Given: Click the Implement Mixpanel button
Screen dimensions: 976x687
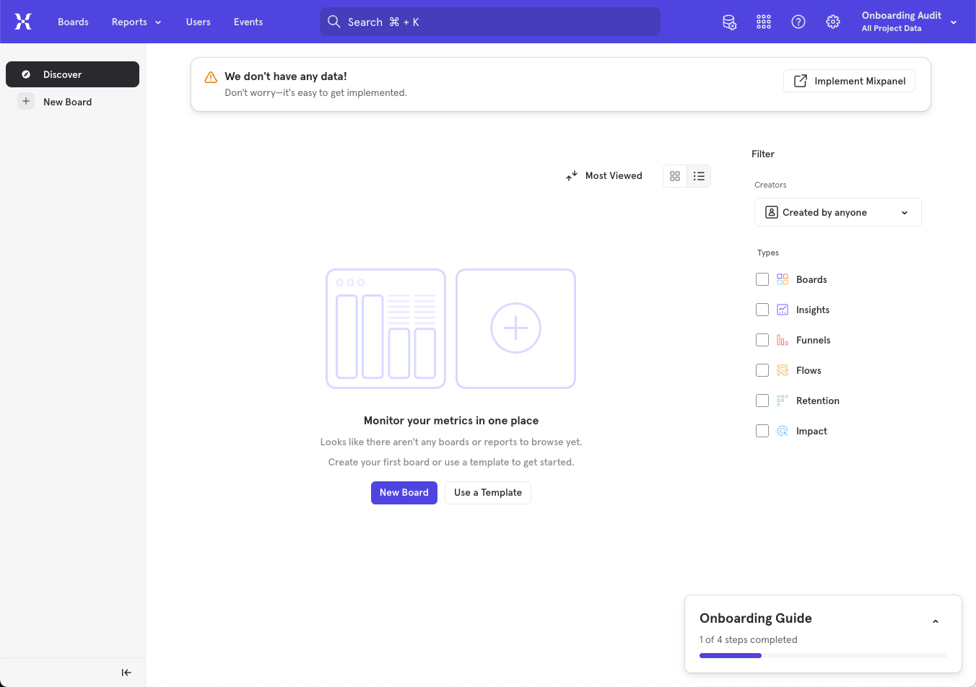Looking at the screenshot, I should point(849,81).
